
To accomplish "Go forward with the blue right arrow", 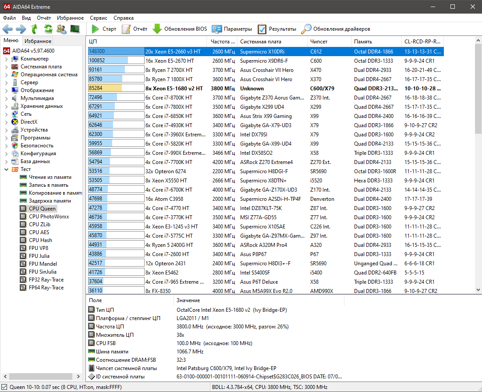I will pos(21,29).
